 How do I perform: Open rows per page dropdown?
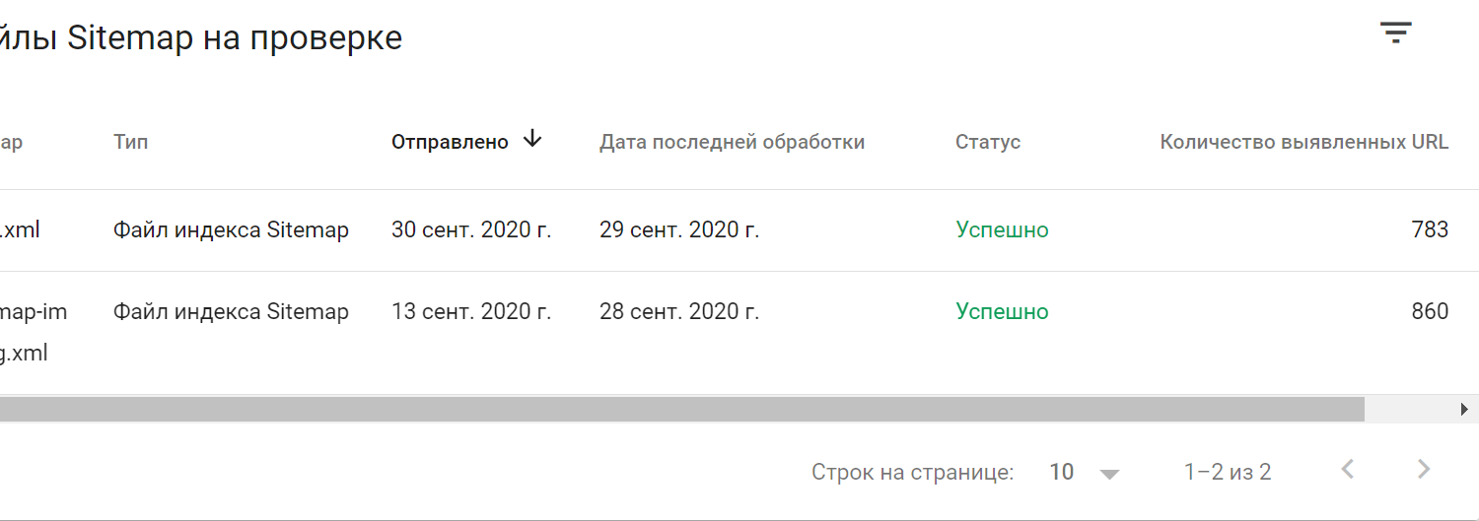pyautogui.click(x=1109, y=474)
